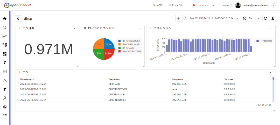The height and width of the screenshot is (125, 280).
Task: Click the openobserve logo
Action: (18, 5)
